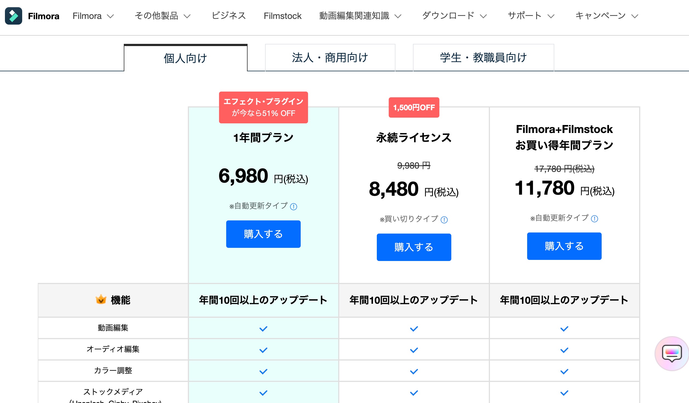The width and height of the screenshot is (689, 403).
Task: Click the オーディオ編集 feature row label
Action: [x=113, y=349]
